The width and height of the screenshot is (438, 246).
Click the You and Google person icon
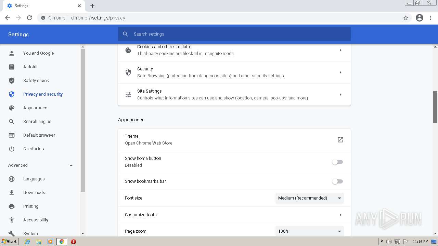12,53
